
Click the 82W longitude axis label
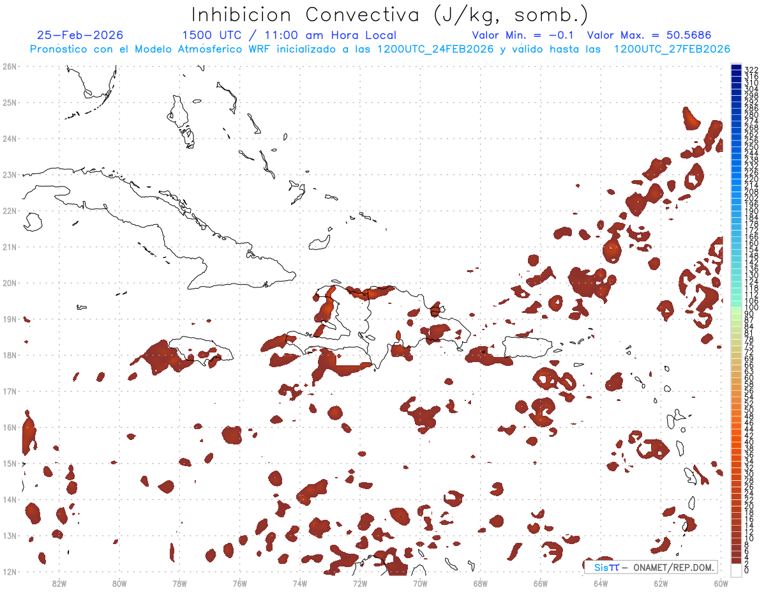click(x=59, y=582)
